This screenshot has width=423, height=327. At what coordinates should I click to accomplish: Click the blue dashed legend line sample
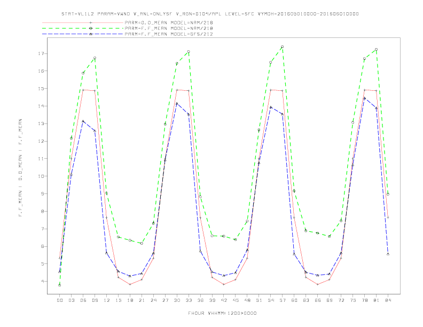(83, 34)
